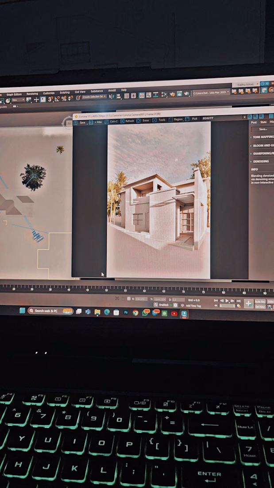The width and height of the screenshot is (274, 488).
Task: Open the View reference coordinate dropdown
Action: (18, 100)
